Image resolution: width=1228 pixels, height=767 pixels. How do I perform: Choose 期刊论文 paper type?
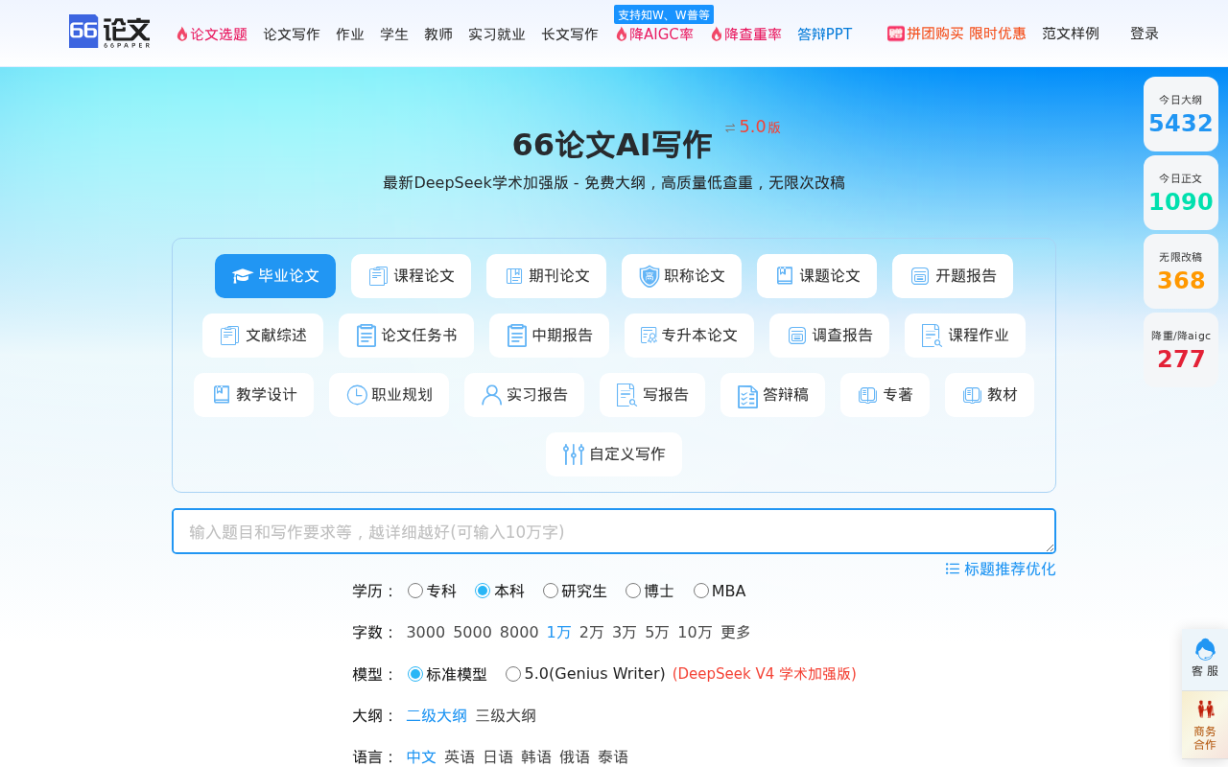pyautogui.click(x=546, y=276)
